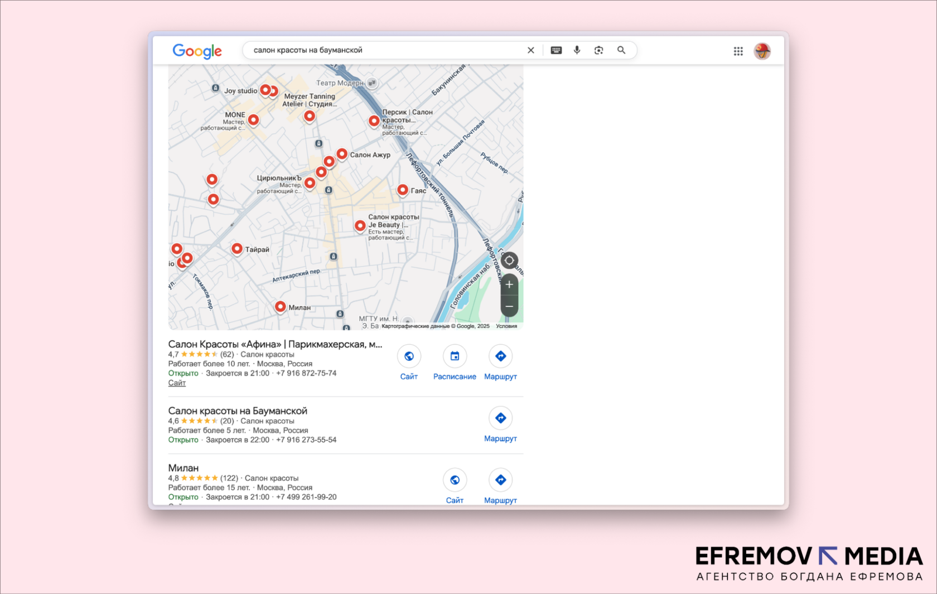Select the Гаяс map pin
Screen dimensions: 937x594
point(403,191)
